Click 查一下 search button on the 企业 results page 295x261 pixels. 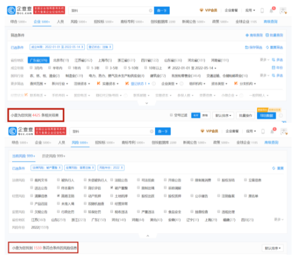click(162, 10)
